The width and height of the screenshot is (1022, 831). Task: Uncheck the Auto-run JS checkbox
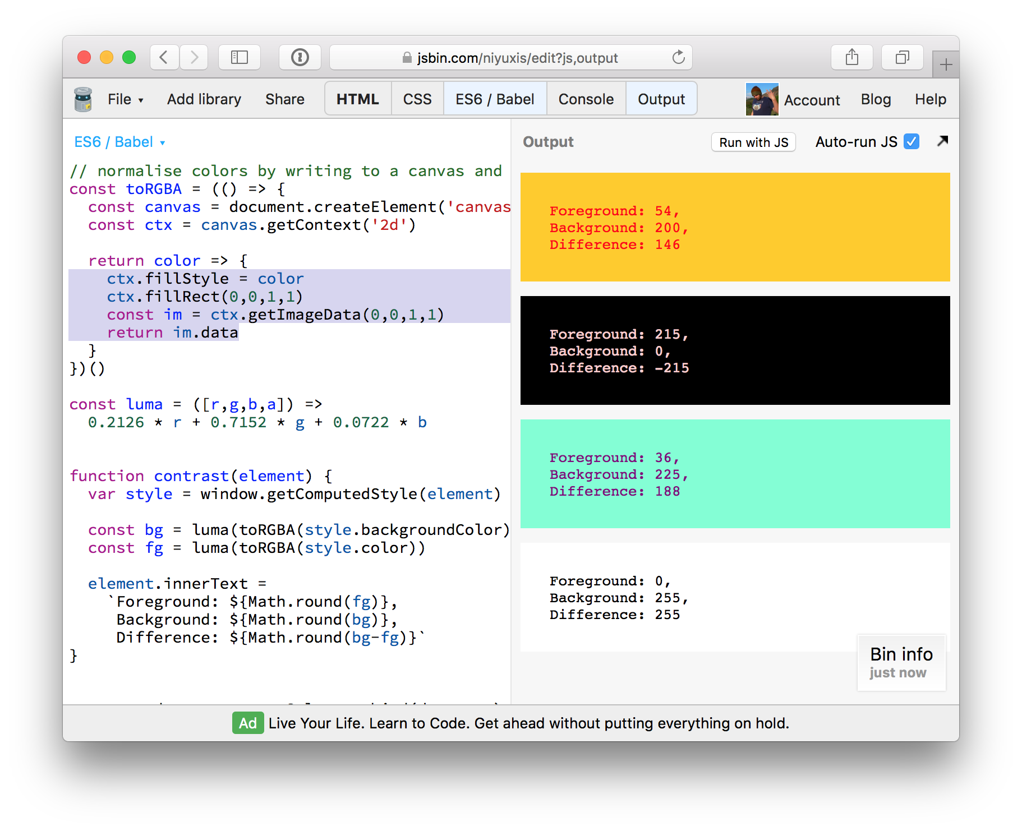tap(911, 142)
